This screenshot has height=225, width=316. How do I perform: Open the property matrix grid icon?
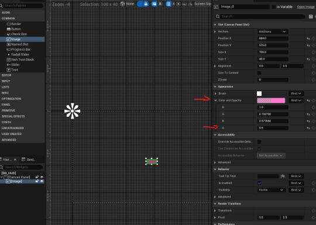click(x=311, y=16)
